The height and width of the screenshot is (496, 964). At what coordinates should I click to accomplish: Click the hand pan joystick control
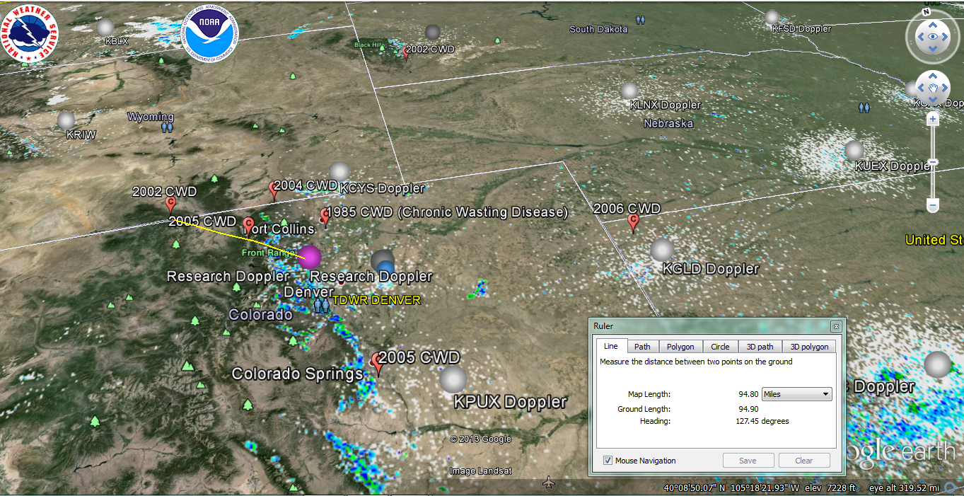(x=932, y=88)
